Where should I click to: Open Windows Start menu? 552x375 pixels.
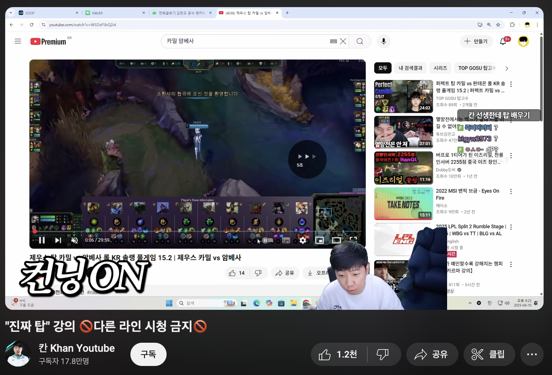click(169, 303)
